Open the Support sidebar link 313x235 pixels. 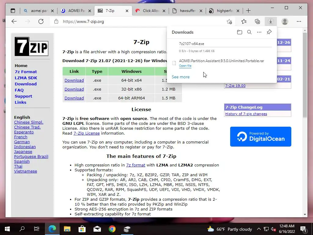[x=23, y=96]
